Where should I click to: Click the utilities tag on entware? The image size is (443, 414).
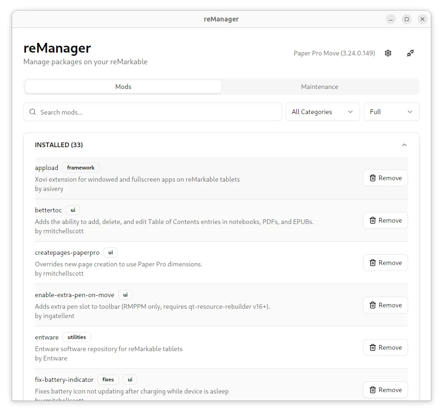pyautogui.click(x=77, y=337)
